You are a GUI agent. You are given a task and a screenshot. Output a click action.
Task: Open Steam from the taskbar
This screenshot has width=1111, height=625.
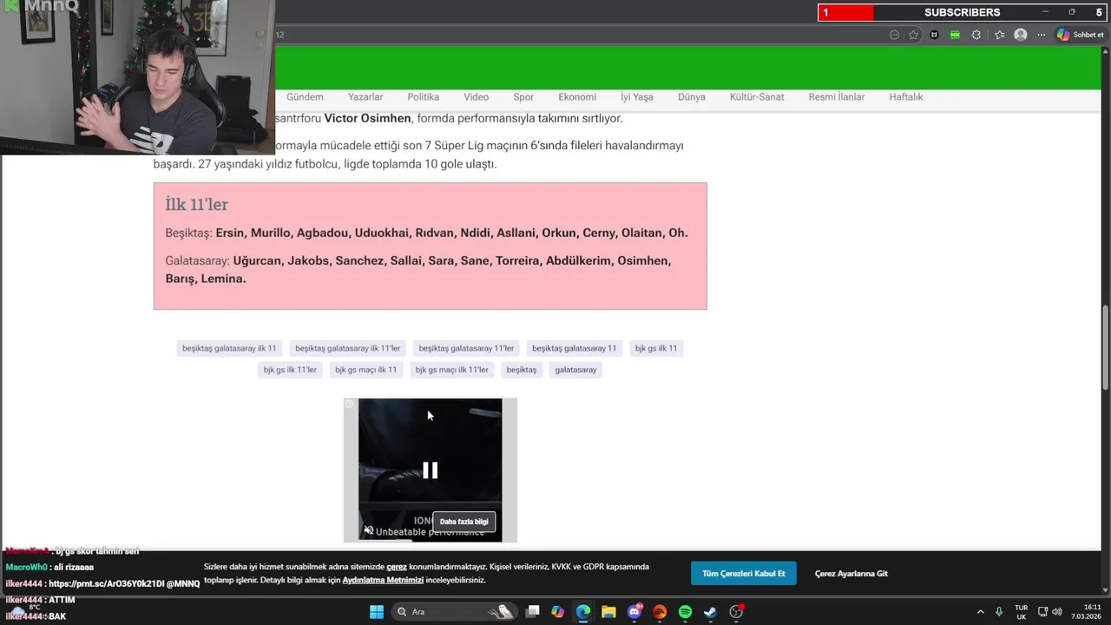tap(710, 612)
